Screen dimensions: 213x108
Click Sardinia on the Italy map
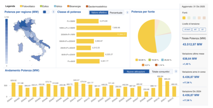20,47
